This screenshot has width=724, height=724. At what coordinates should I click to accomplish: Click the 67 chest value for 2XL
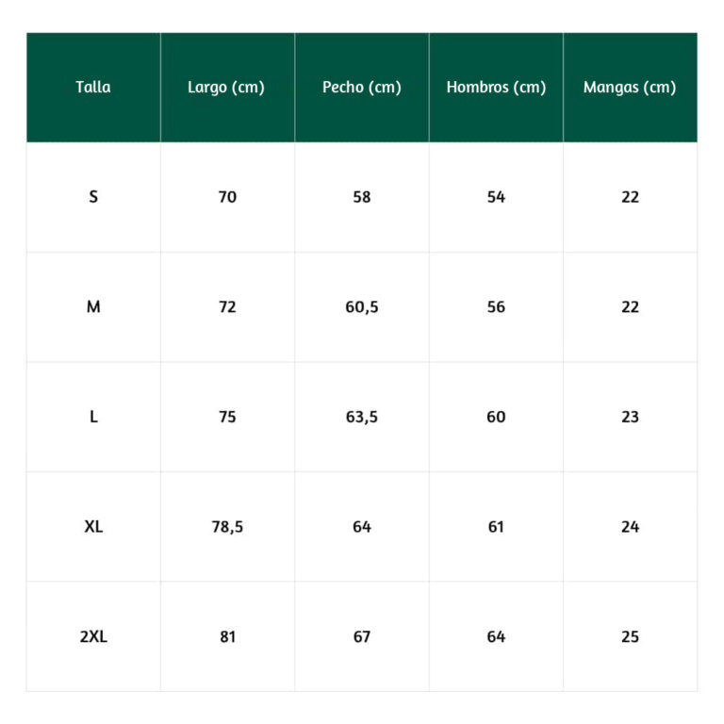pyautogui.click(x=362, y=636)
